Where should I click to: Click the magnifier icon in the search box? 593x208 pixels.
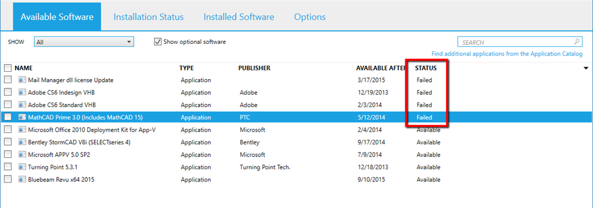point(577,42)
